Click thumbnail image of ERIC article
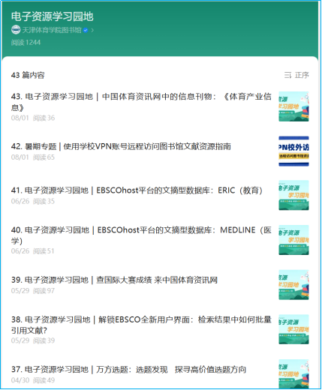This screenshot has width=322, height=390. [x=293, y=195]
